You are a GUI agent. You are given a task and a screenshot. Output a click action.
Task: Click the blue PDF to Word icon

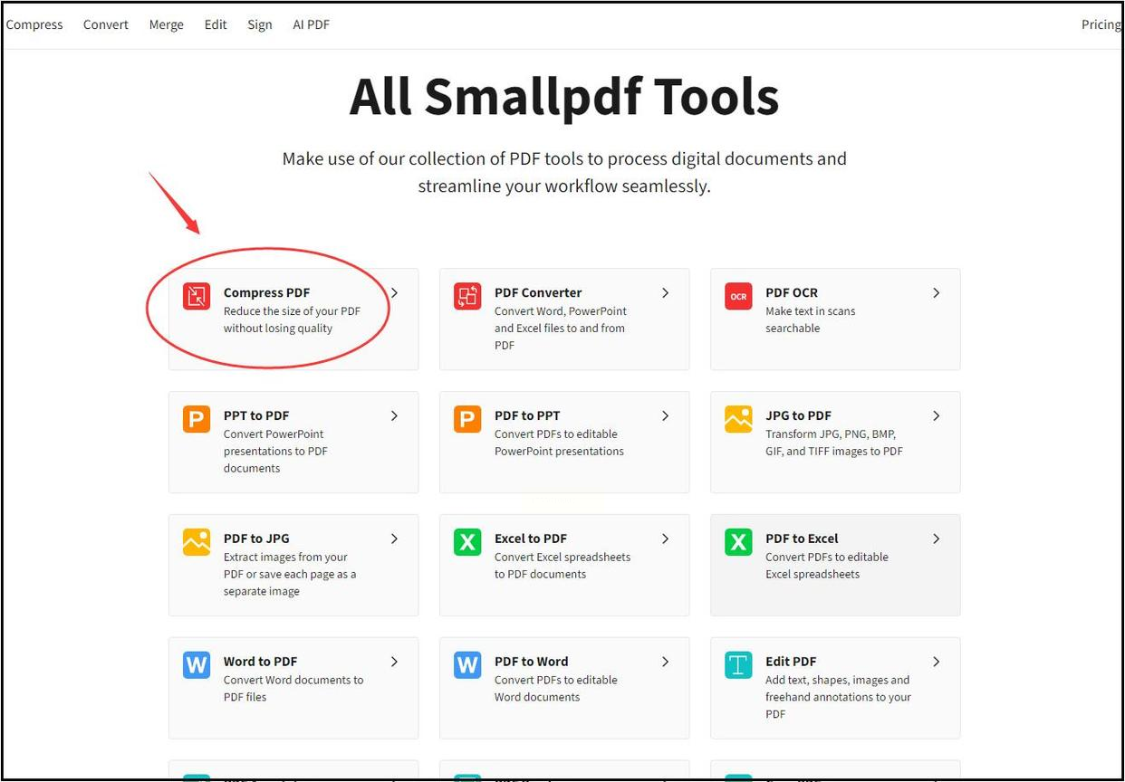coord(467,665)
